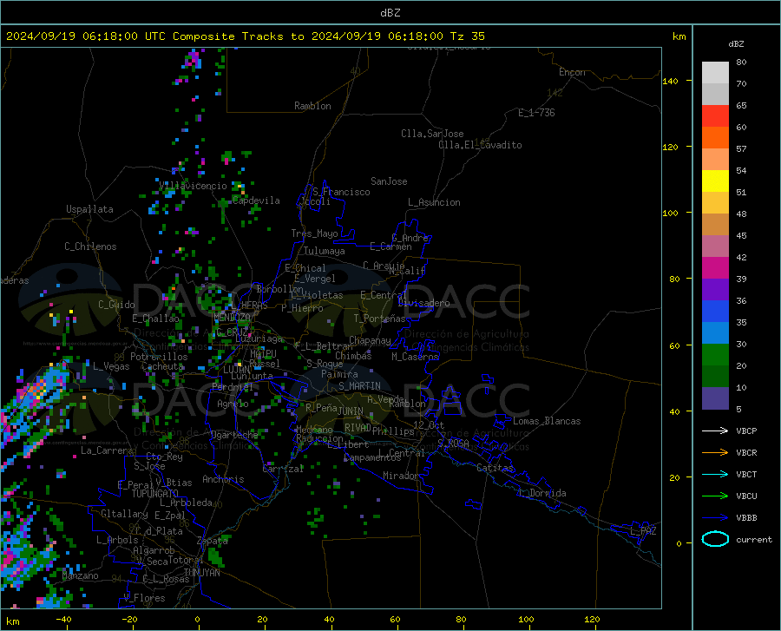Click the Chapanay label on map

370,340
